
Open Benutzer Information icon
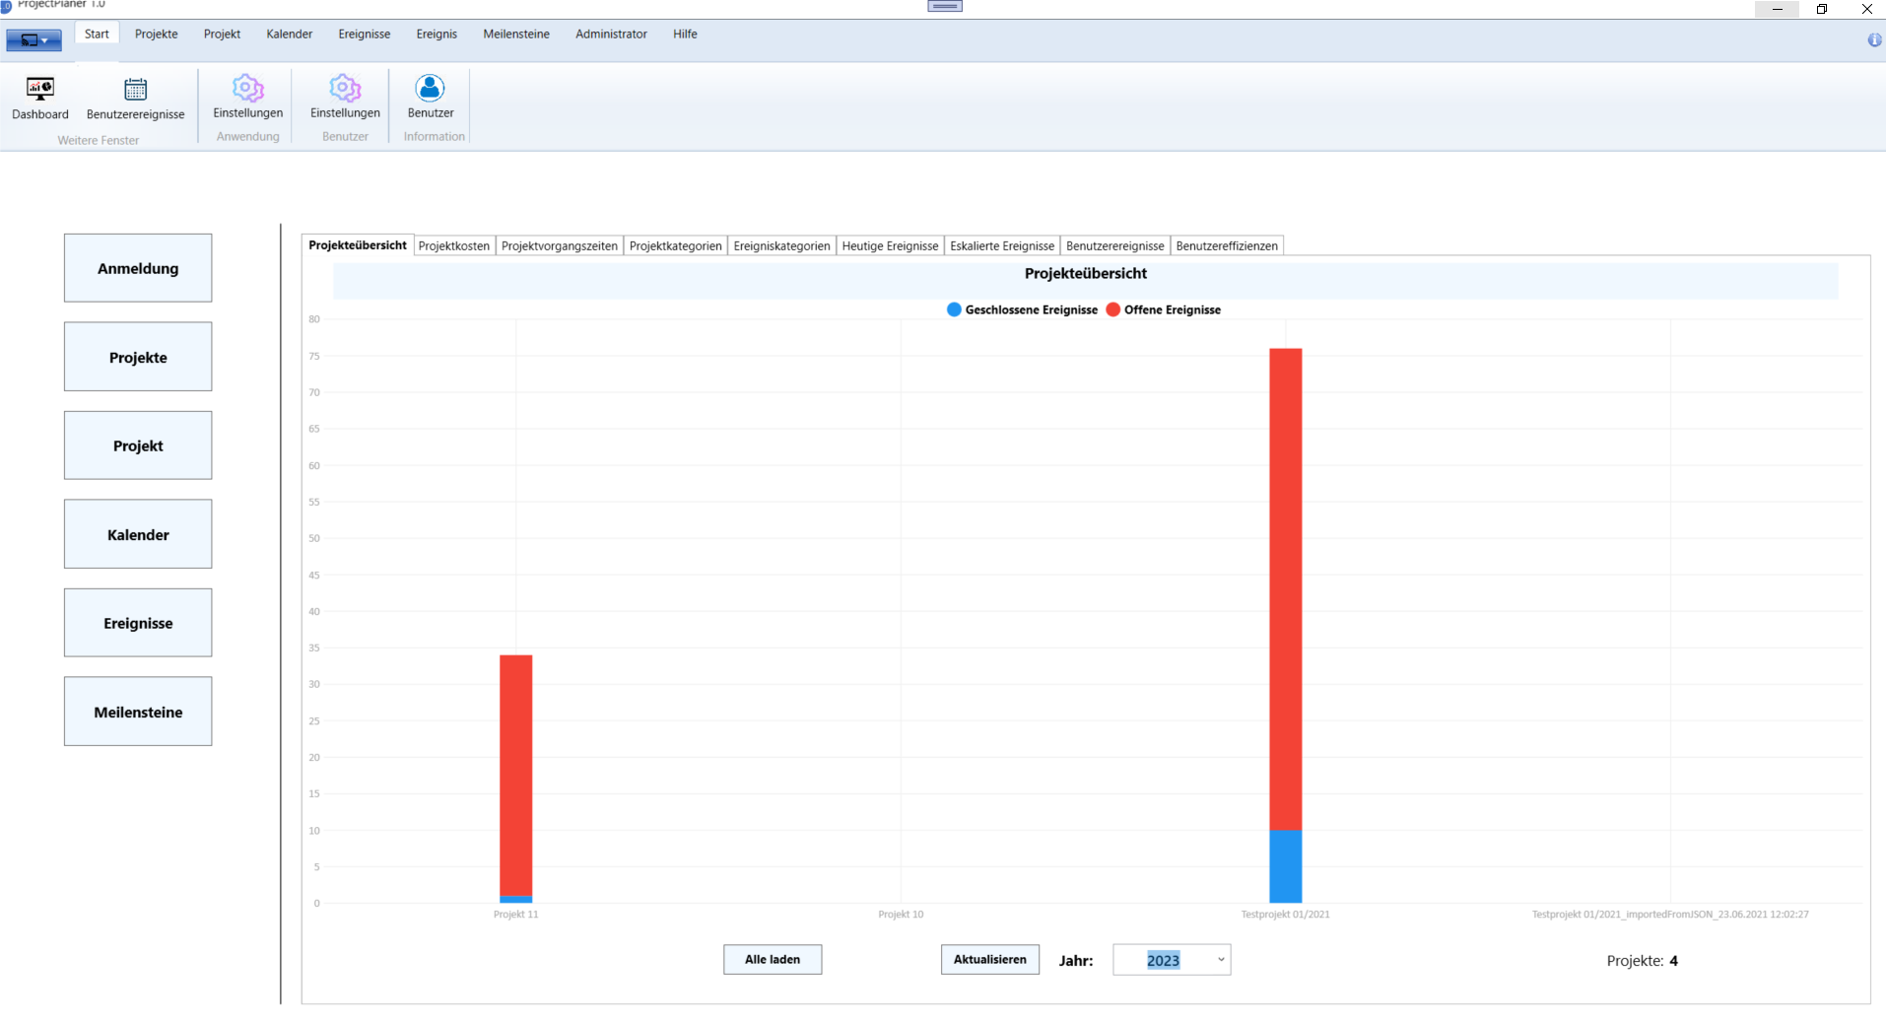coord(431,97)
